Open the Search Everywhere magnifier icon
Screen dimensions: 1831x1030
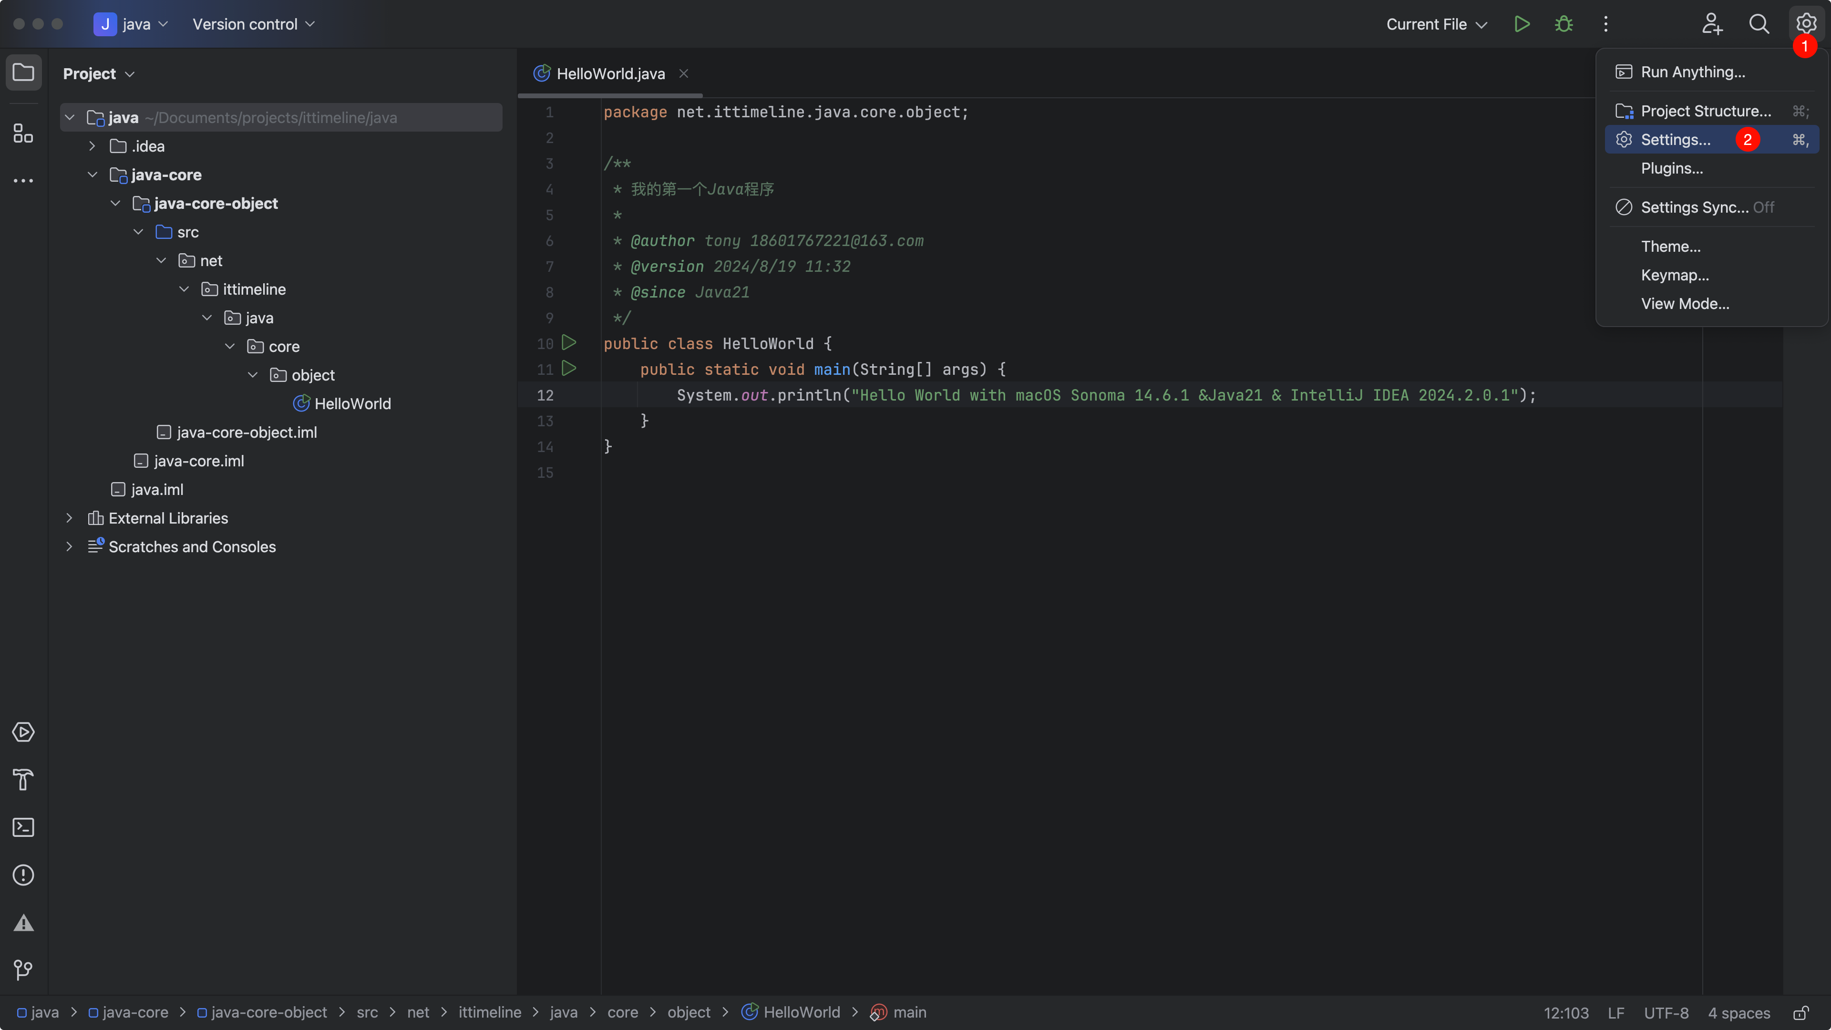pyautogui.click(x=1759, y=24)
